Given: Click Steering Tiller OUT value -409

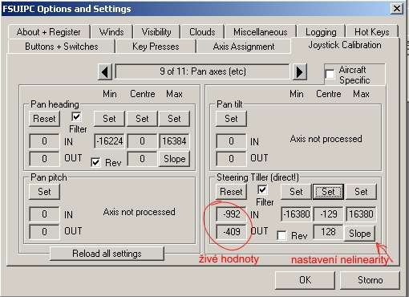Looking at the screenshot, I should [x=231, y=231].
